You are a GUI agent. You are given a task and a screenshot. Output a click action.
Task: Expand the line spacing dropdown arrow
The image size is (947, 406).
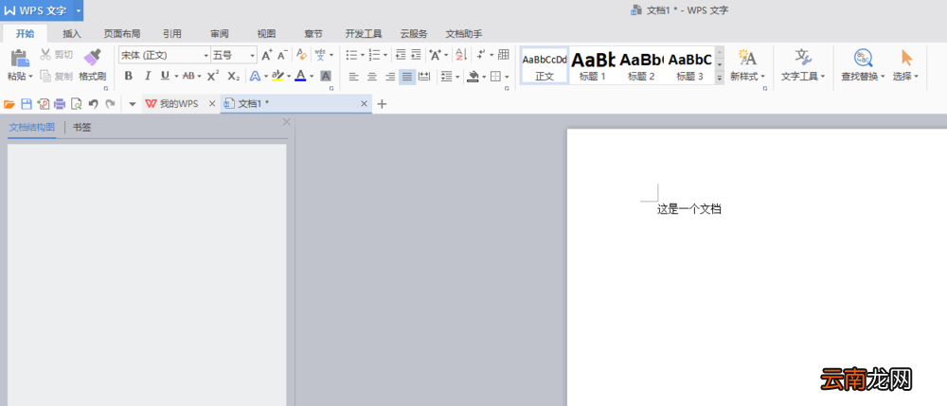(x=457, y=77)
